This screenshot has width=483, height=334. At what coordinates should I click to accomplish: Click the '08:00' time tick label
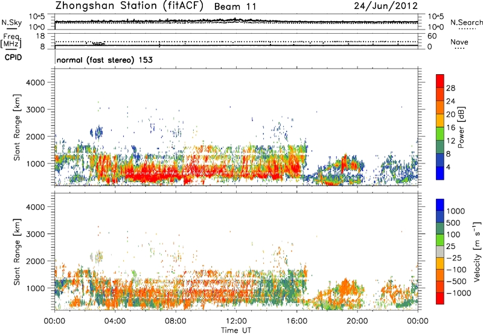[176, 321]
